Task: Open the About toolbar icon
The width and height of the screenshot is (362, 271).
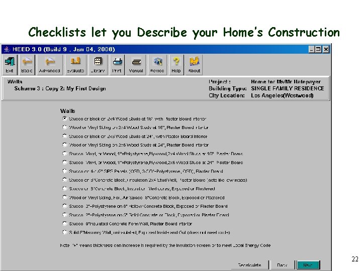Action: click(194, 65)
